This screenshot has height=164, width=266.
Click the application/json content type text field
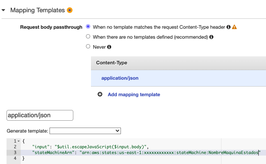click(40, 115)
